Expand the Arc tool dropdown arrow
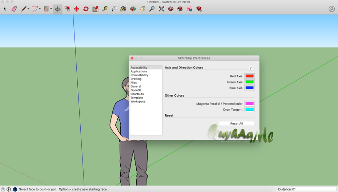 coord(40,9)
